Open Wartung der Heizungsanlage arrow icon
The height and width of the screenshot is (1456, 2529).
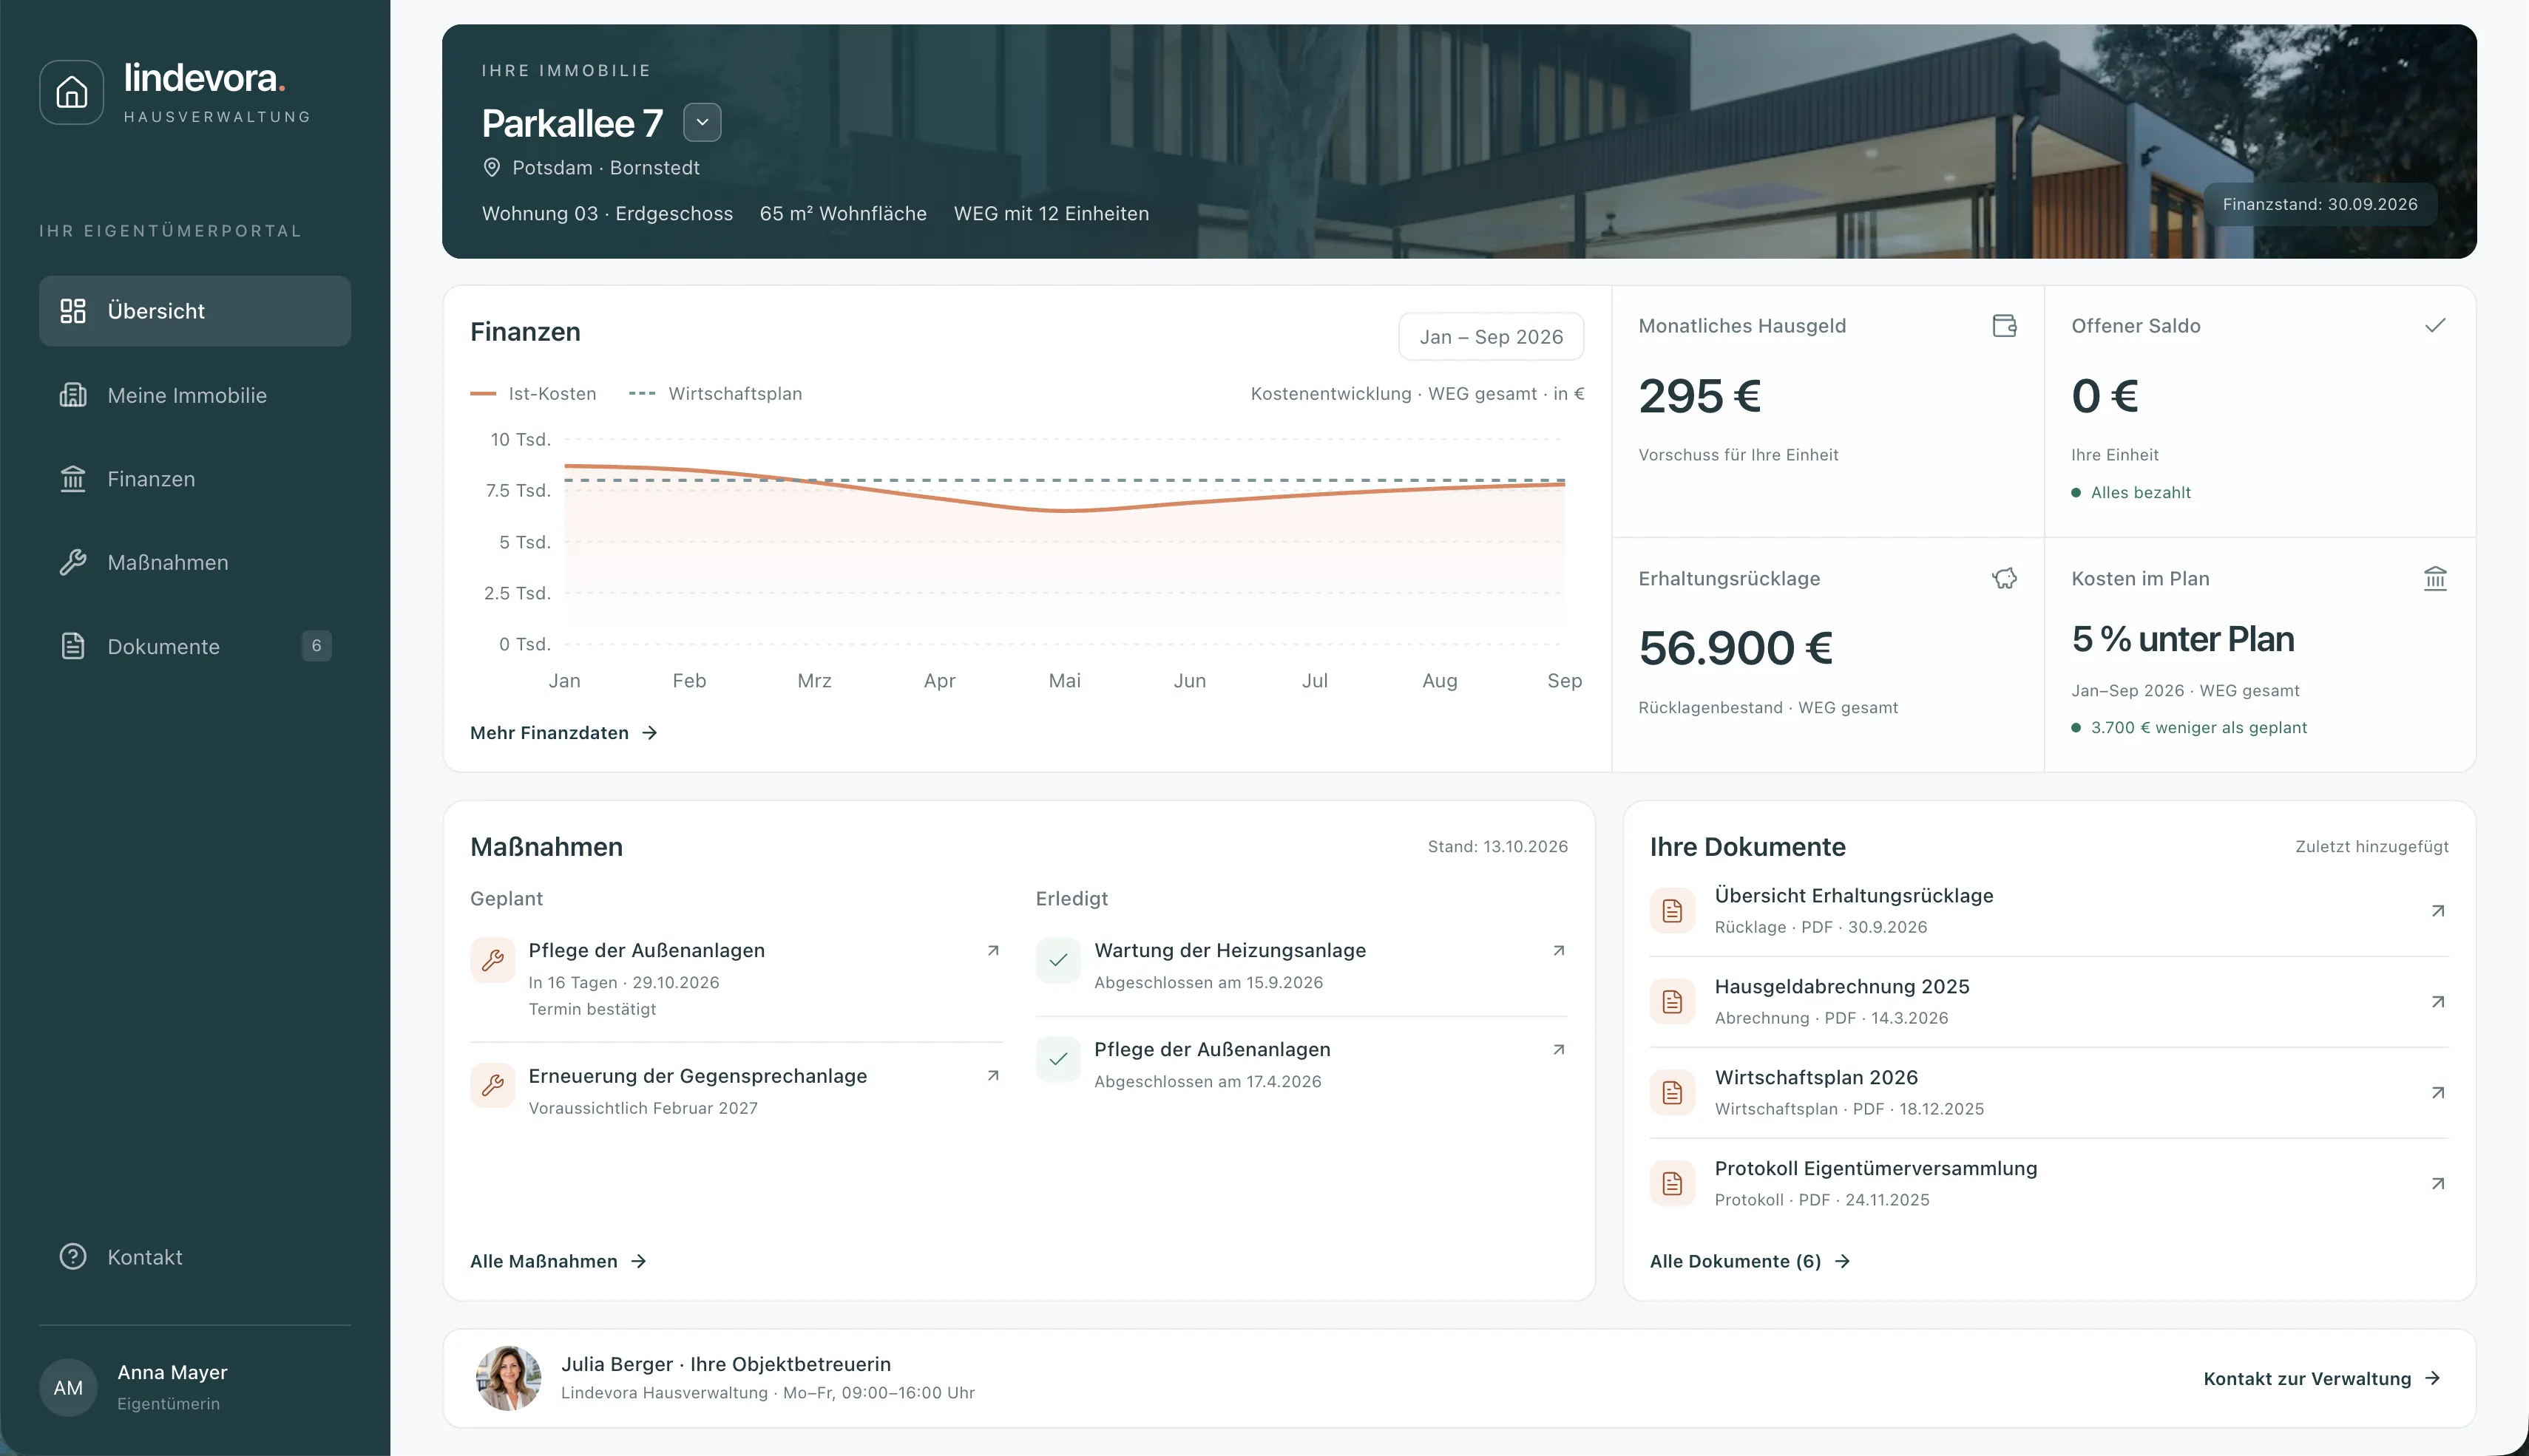[x=1557, y=951]
